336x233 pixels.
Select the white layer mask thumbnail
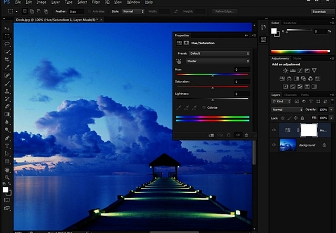click(309, 130)
